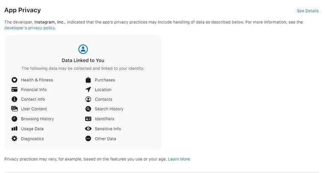Viewport: 325px width, 173px height.
Task: Click the Health & Fitness heart icon
Action: click(14, 80)
